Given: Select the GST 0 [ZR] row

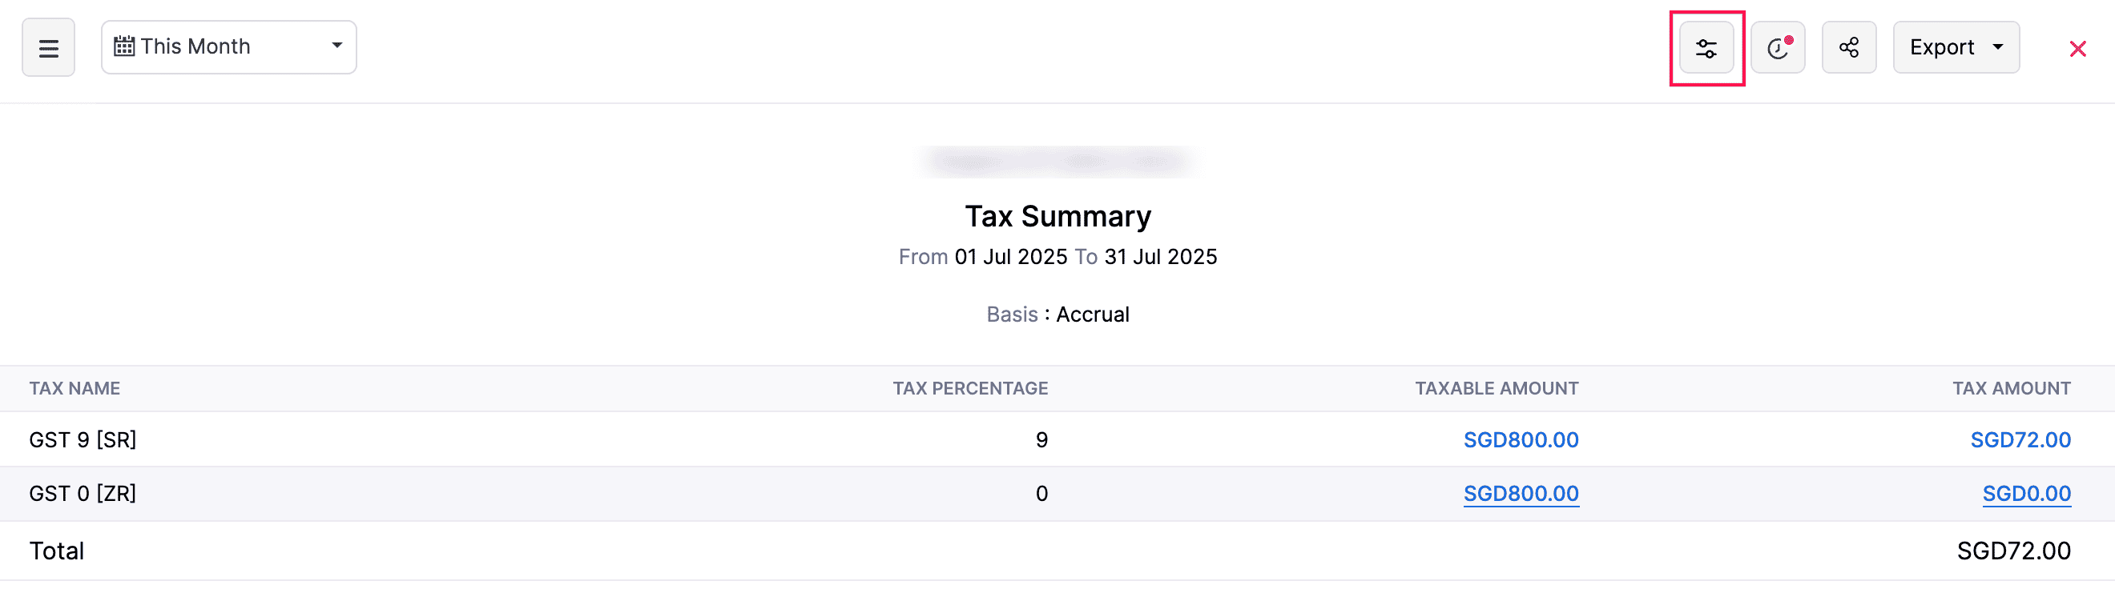Looking at the screenshot, I should click(83, 493).
